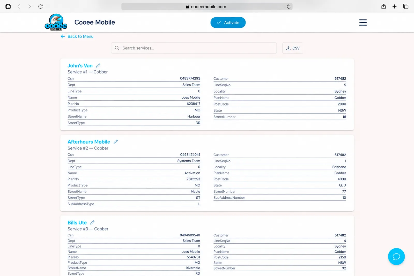Reload page with the toolbar refresh icon

pos(41,6)
